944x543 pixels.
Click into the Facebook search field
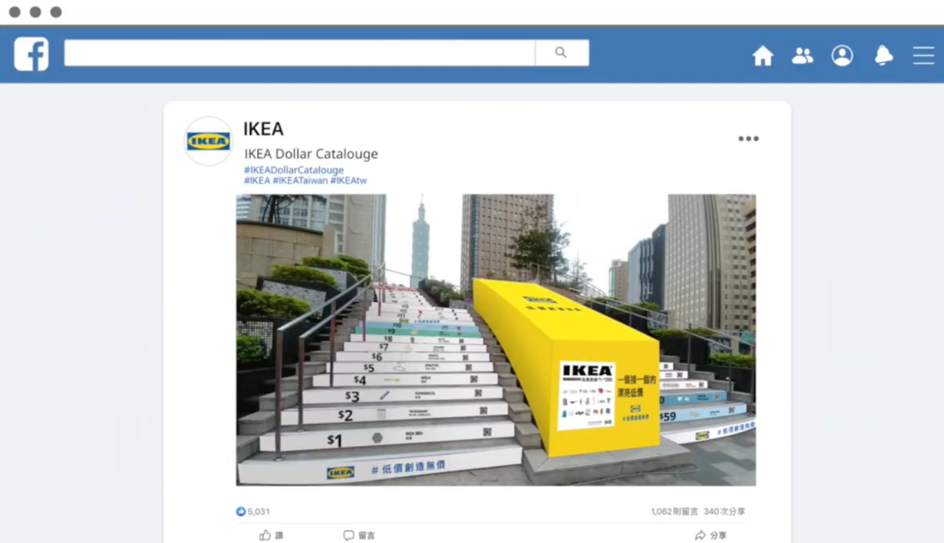pyautogui.click(x=299, y=53)
